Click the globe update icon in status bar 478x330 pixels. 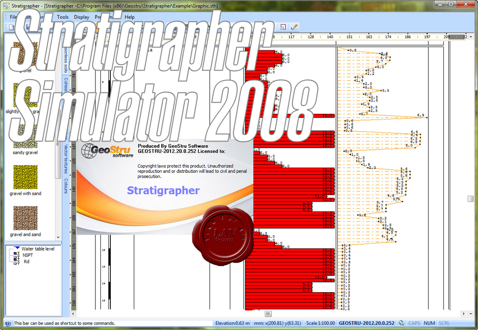[x=401, y=323]
